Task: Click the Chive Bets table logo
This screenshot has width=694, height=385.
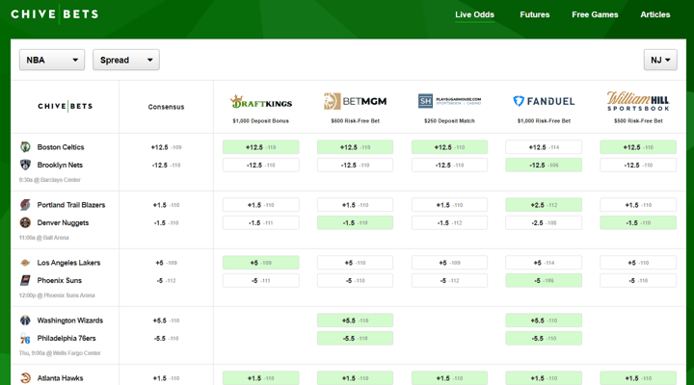Action: pos(66,106)
